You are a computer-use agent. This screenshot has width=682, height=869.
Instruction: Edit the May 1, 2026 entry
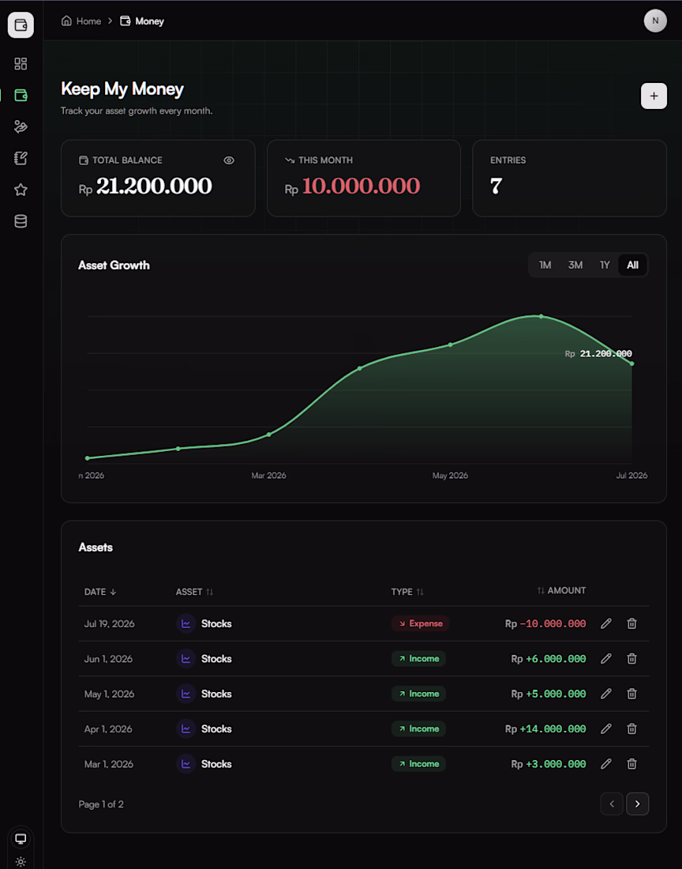coord(606,694)
